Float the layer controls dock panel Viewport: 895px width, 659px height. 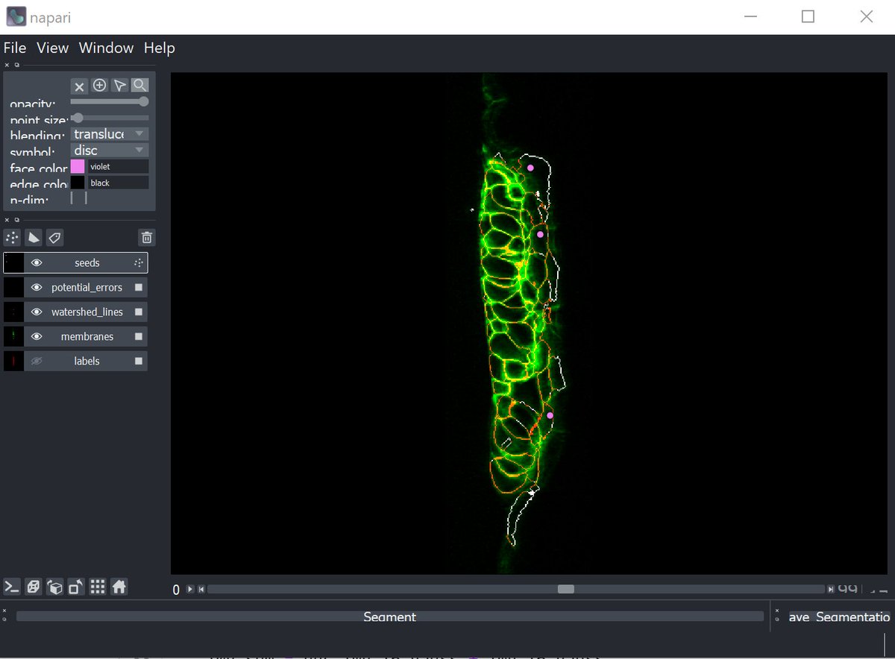click(17, 65)
